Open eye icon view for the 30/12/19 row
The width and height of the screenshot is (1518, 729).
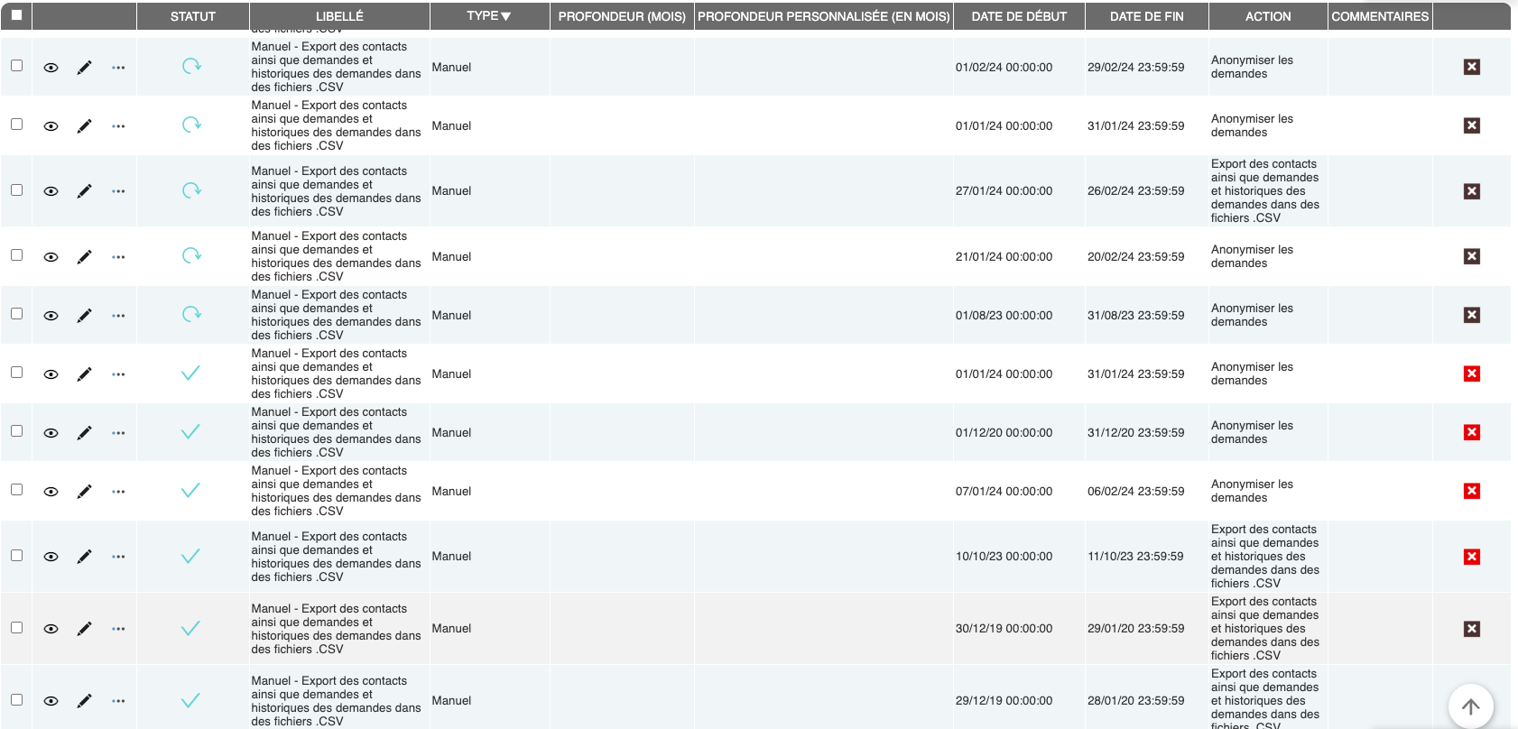pyautogui.click(x=51, y=629)
